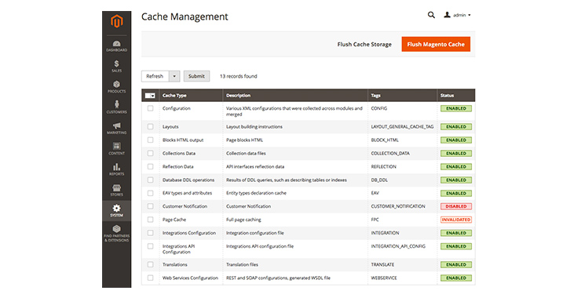Click the Cache Management page title

pos(185,16)
